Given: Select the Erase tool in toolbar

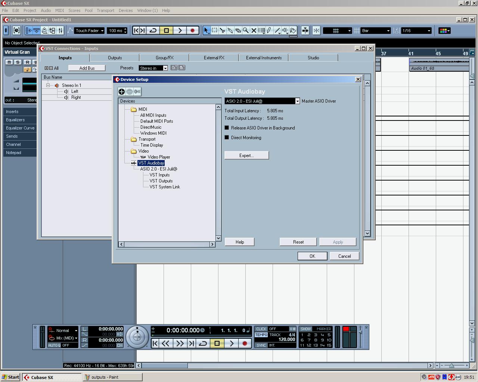Looking at the screenshot, I should pyautogui.click(x=238, y=31).
